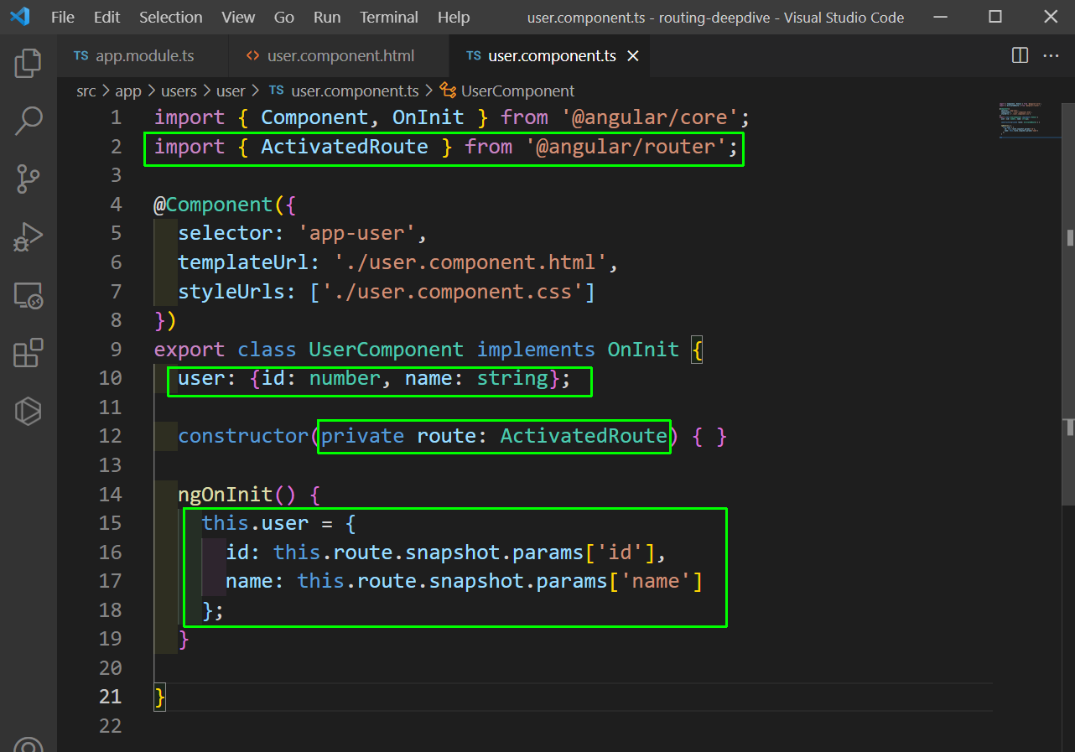Click './user.component.html' templateUrl string
Screen dimensions: 1075x752
[x=470, y=262]
